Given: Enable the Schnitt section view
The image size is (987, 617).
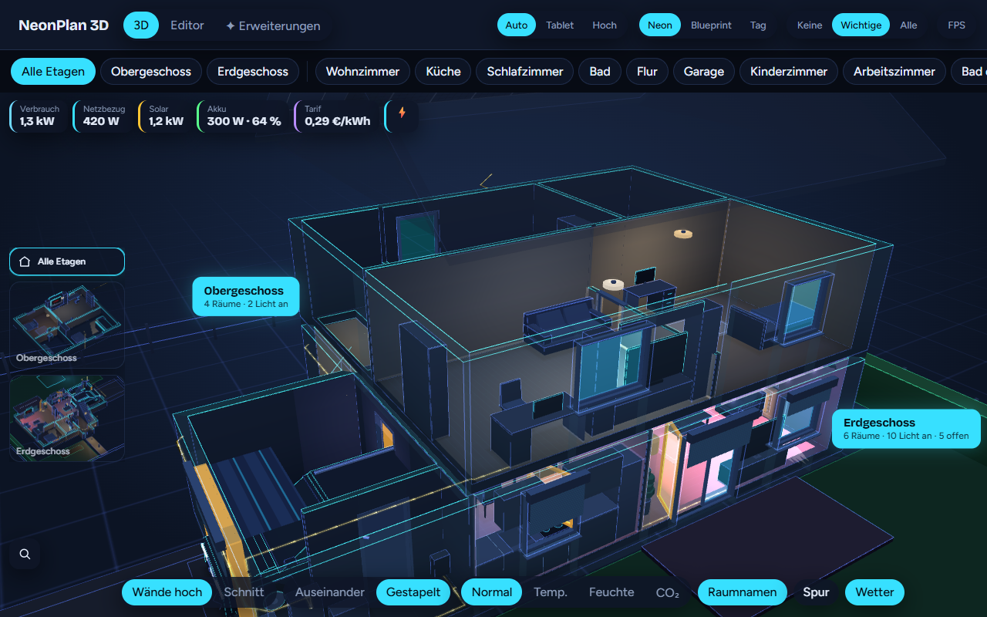Looking at the screenshot, I should click(x=244, y=592).
